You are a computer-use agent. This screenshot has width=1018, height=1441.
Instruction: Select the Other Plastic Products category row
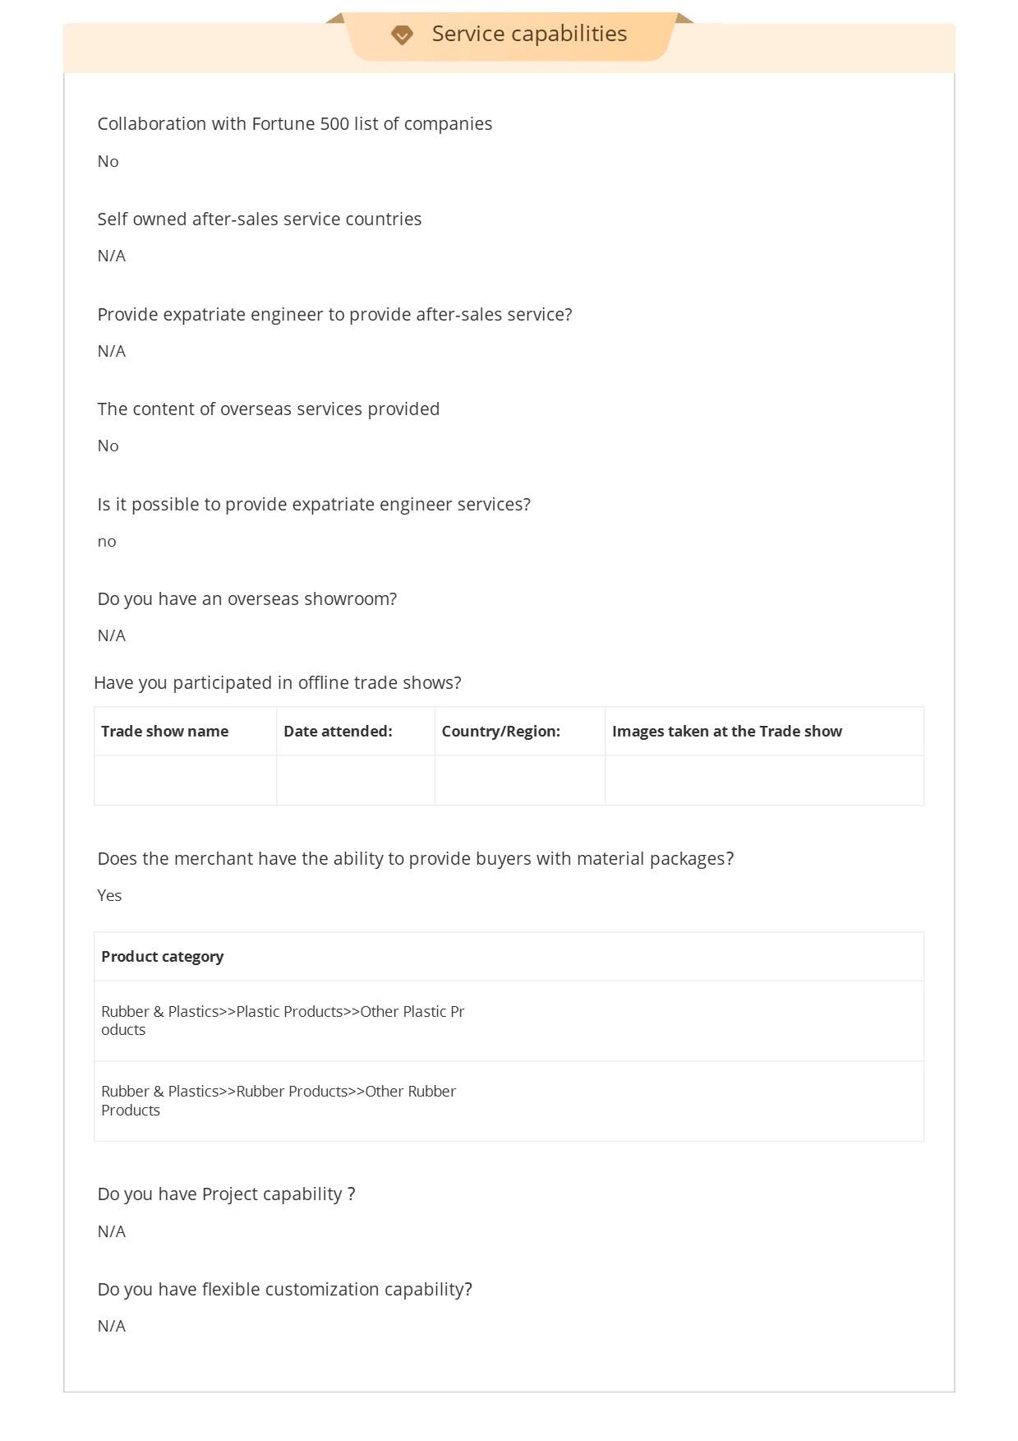point(283,1021)
